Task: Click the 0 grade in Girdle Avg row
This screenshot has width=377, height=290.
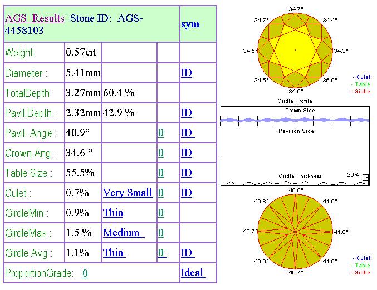Action: (x=162, y=253)
